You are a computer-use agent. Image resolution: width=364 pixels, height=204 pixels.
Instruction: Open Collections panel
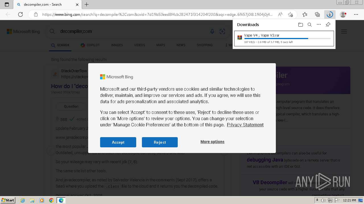(317, 14)
